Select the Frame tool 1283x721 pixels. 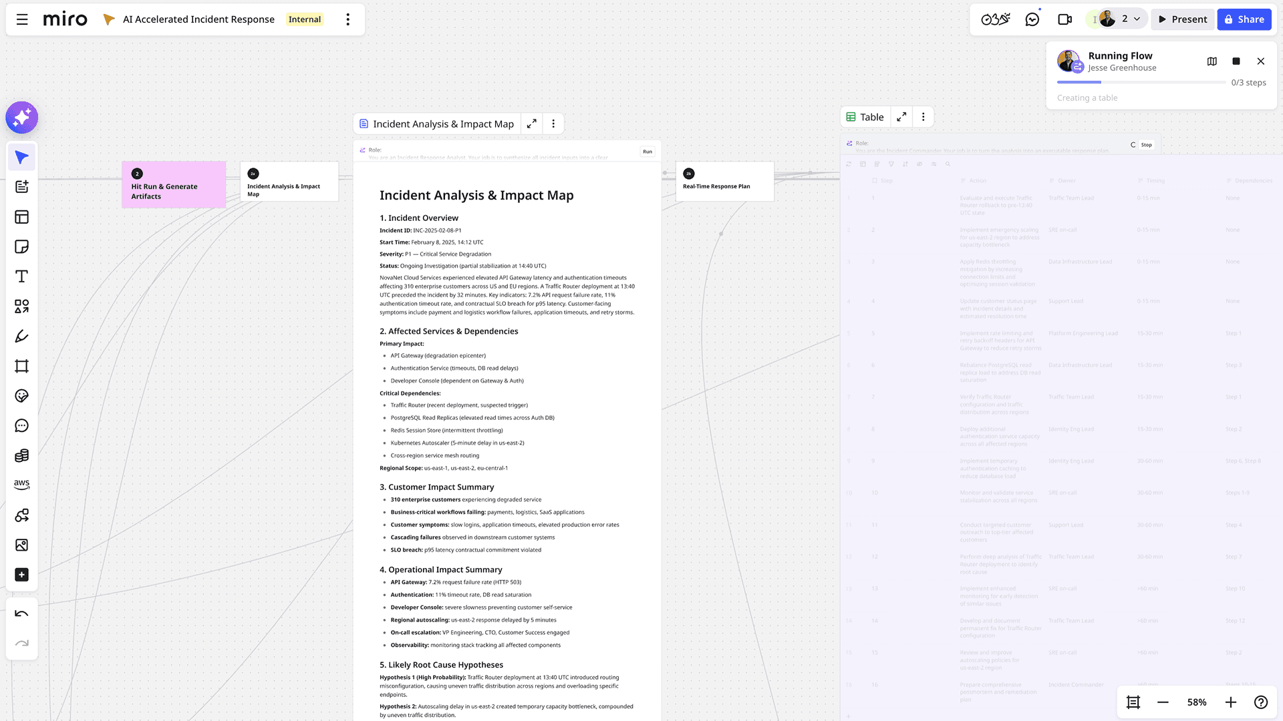21,366
